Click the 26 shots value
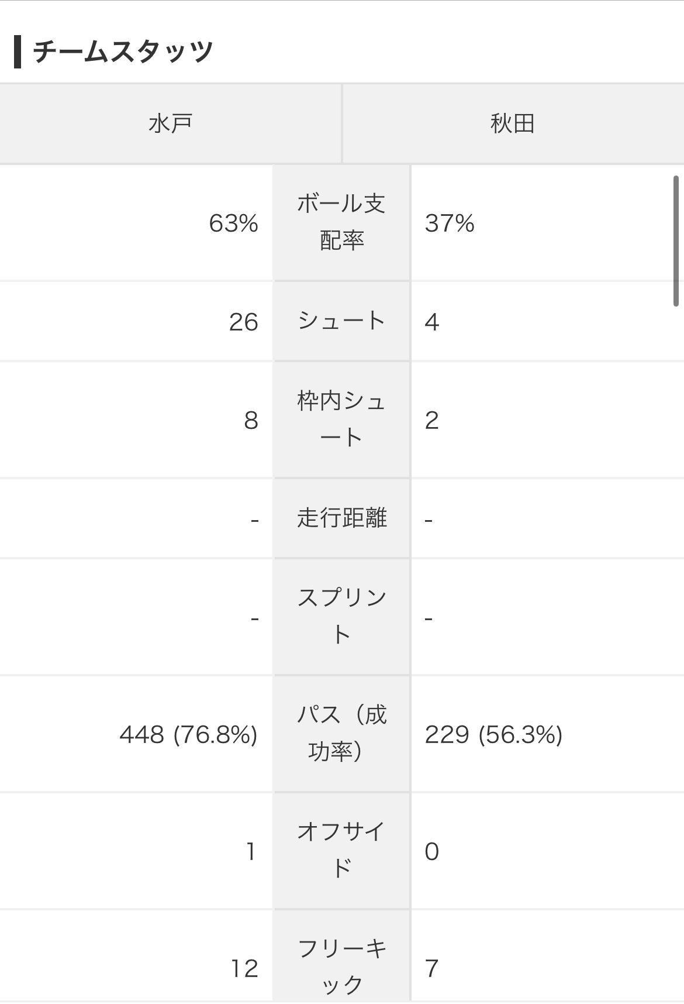684x1004 pixels. (x=243, y=322)
